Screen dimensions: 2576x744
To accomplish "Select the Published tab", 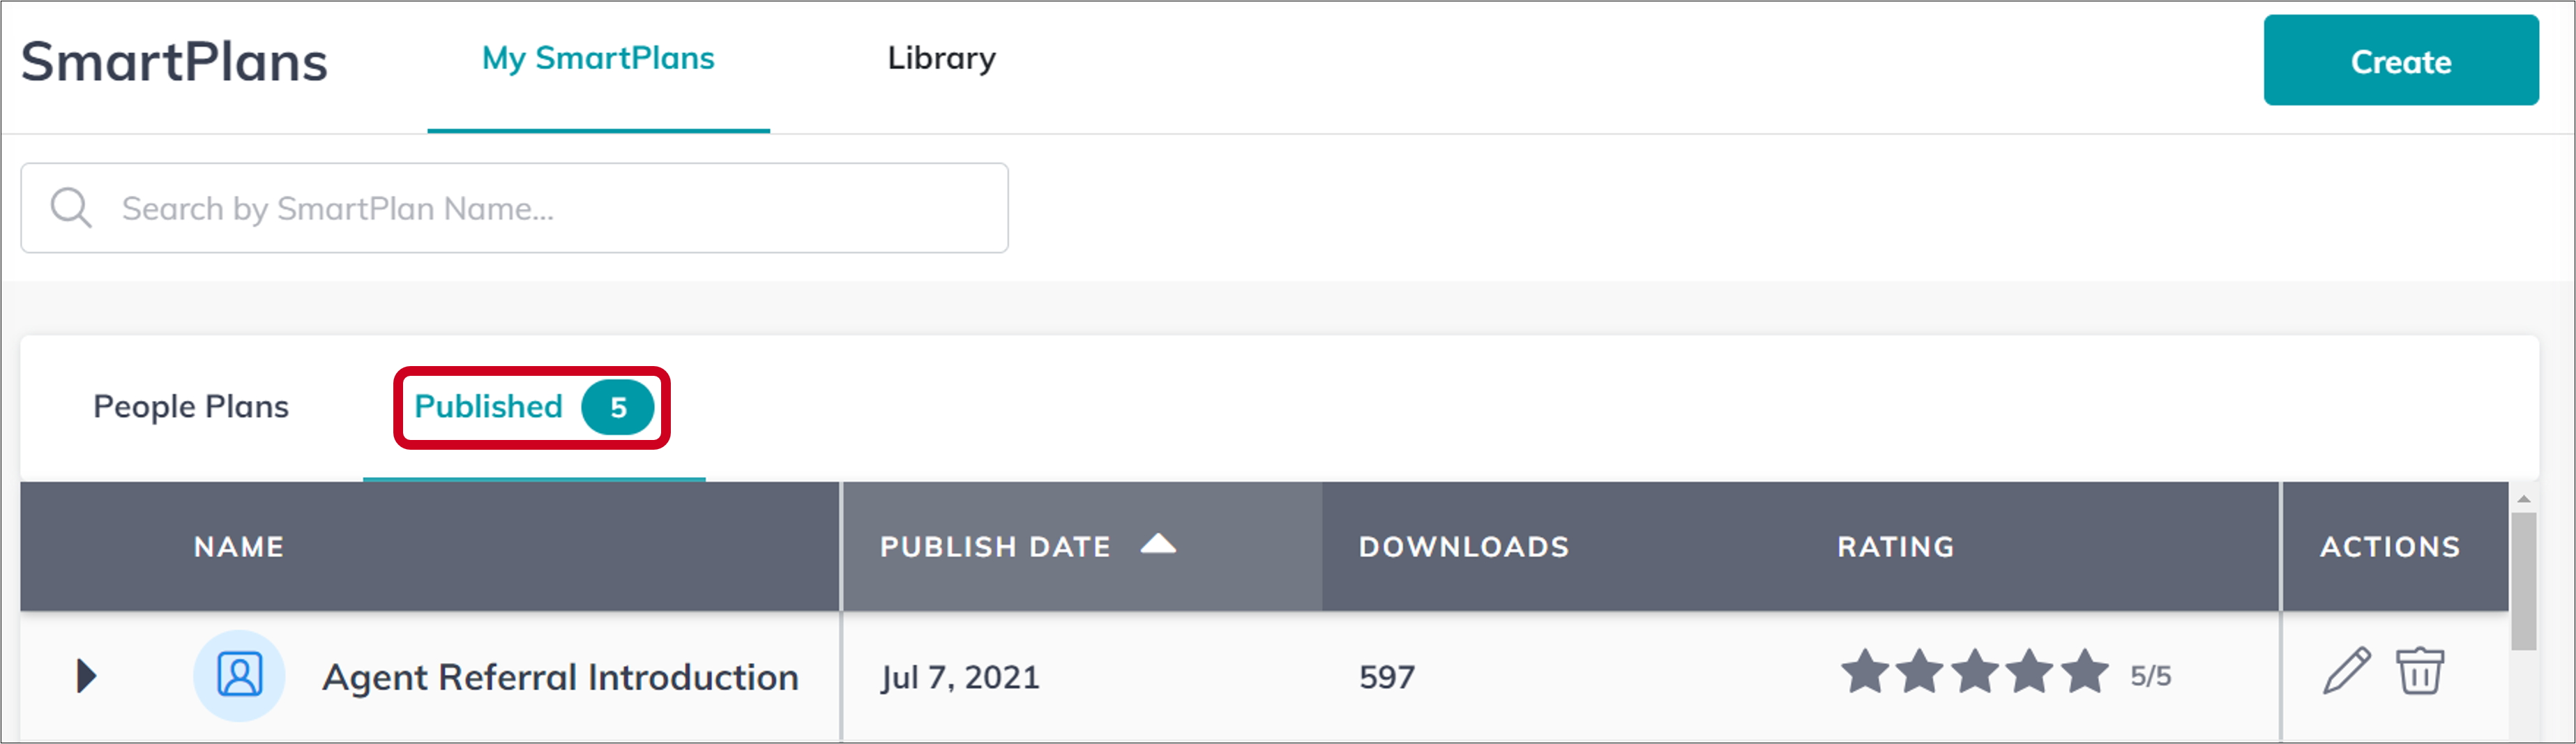I will tap(488, 407).
